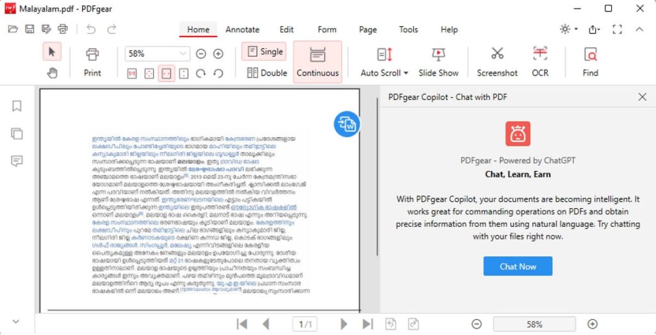Select the arrow cursor tool
Image resolution: width=656 pixels, height=335 pixels.
point(52,52)
